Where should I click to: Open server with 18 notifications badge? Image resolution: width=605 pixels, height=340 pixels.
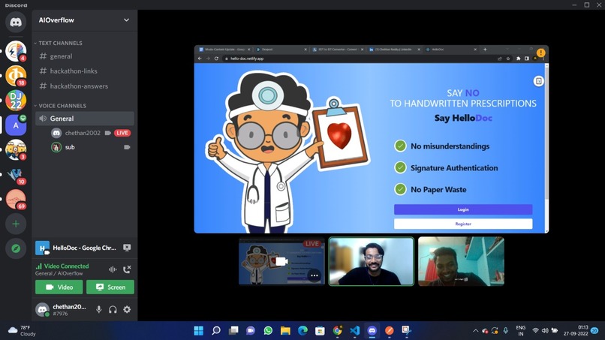(16, 75)
